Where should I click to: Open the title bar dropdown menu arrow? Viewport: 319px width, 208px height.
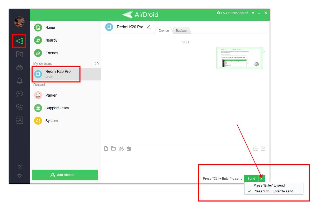tap(253, 13)
